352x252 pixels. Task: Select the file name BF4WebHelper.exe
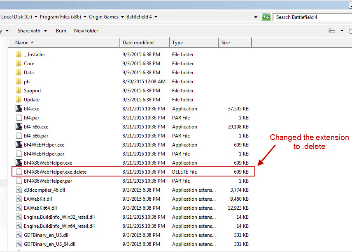pos(44,145)
